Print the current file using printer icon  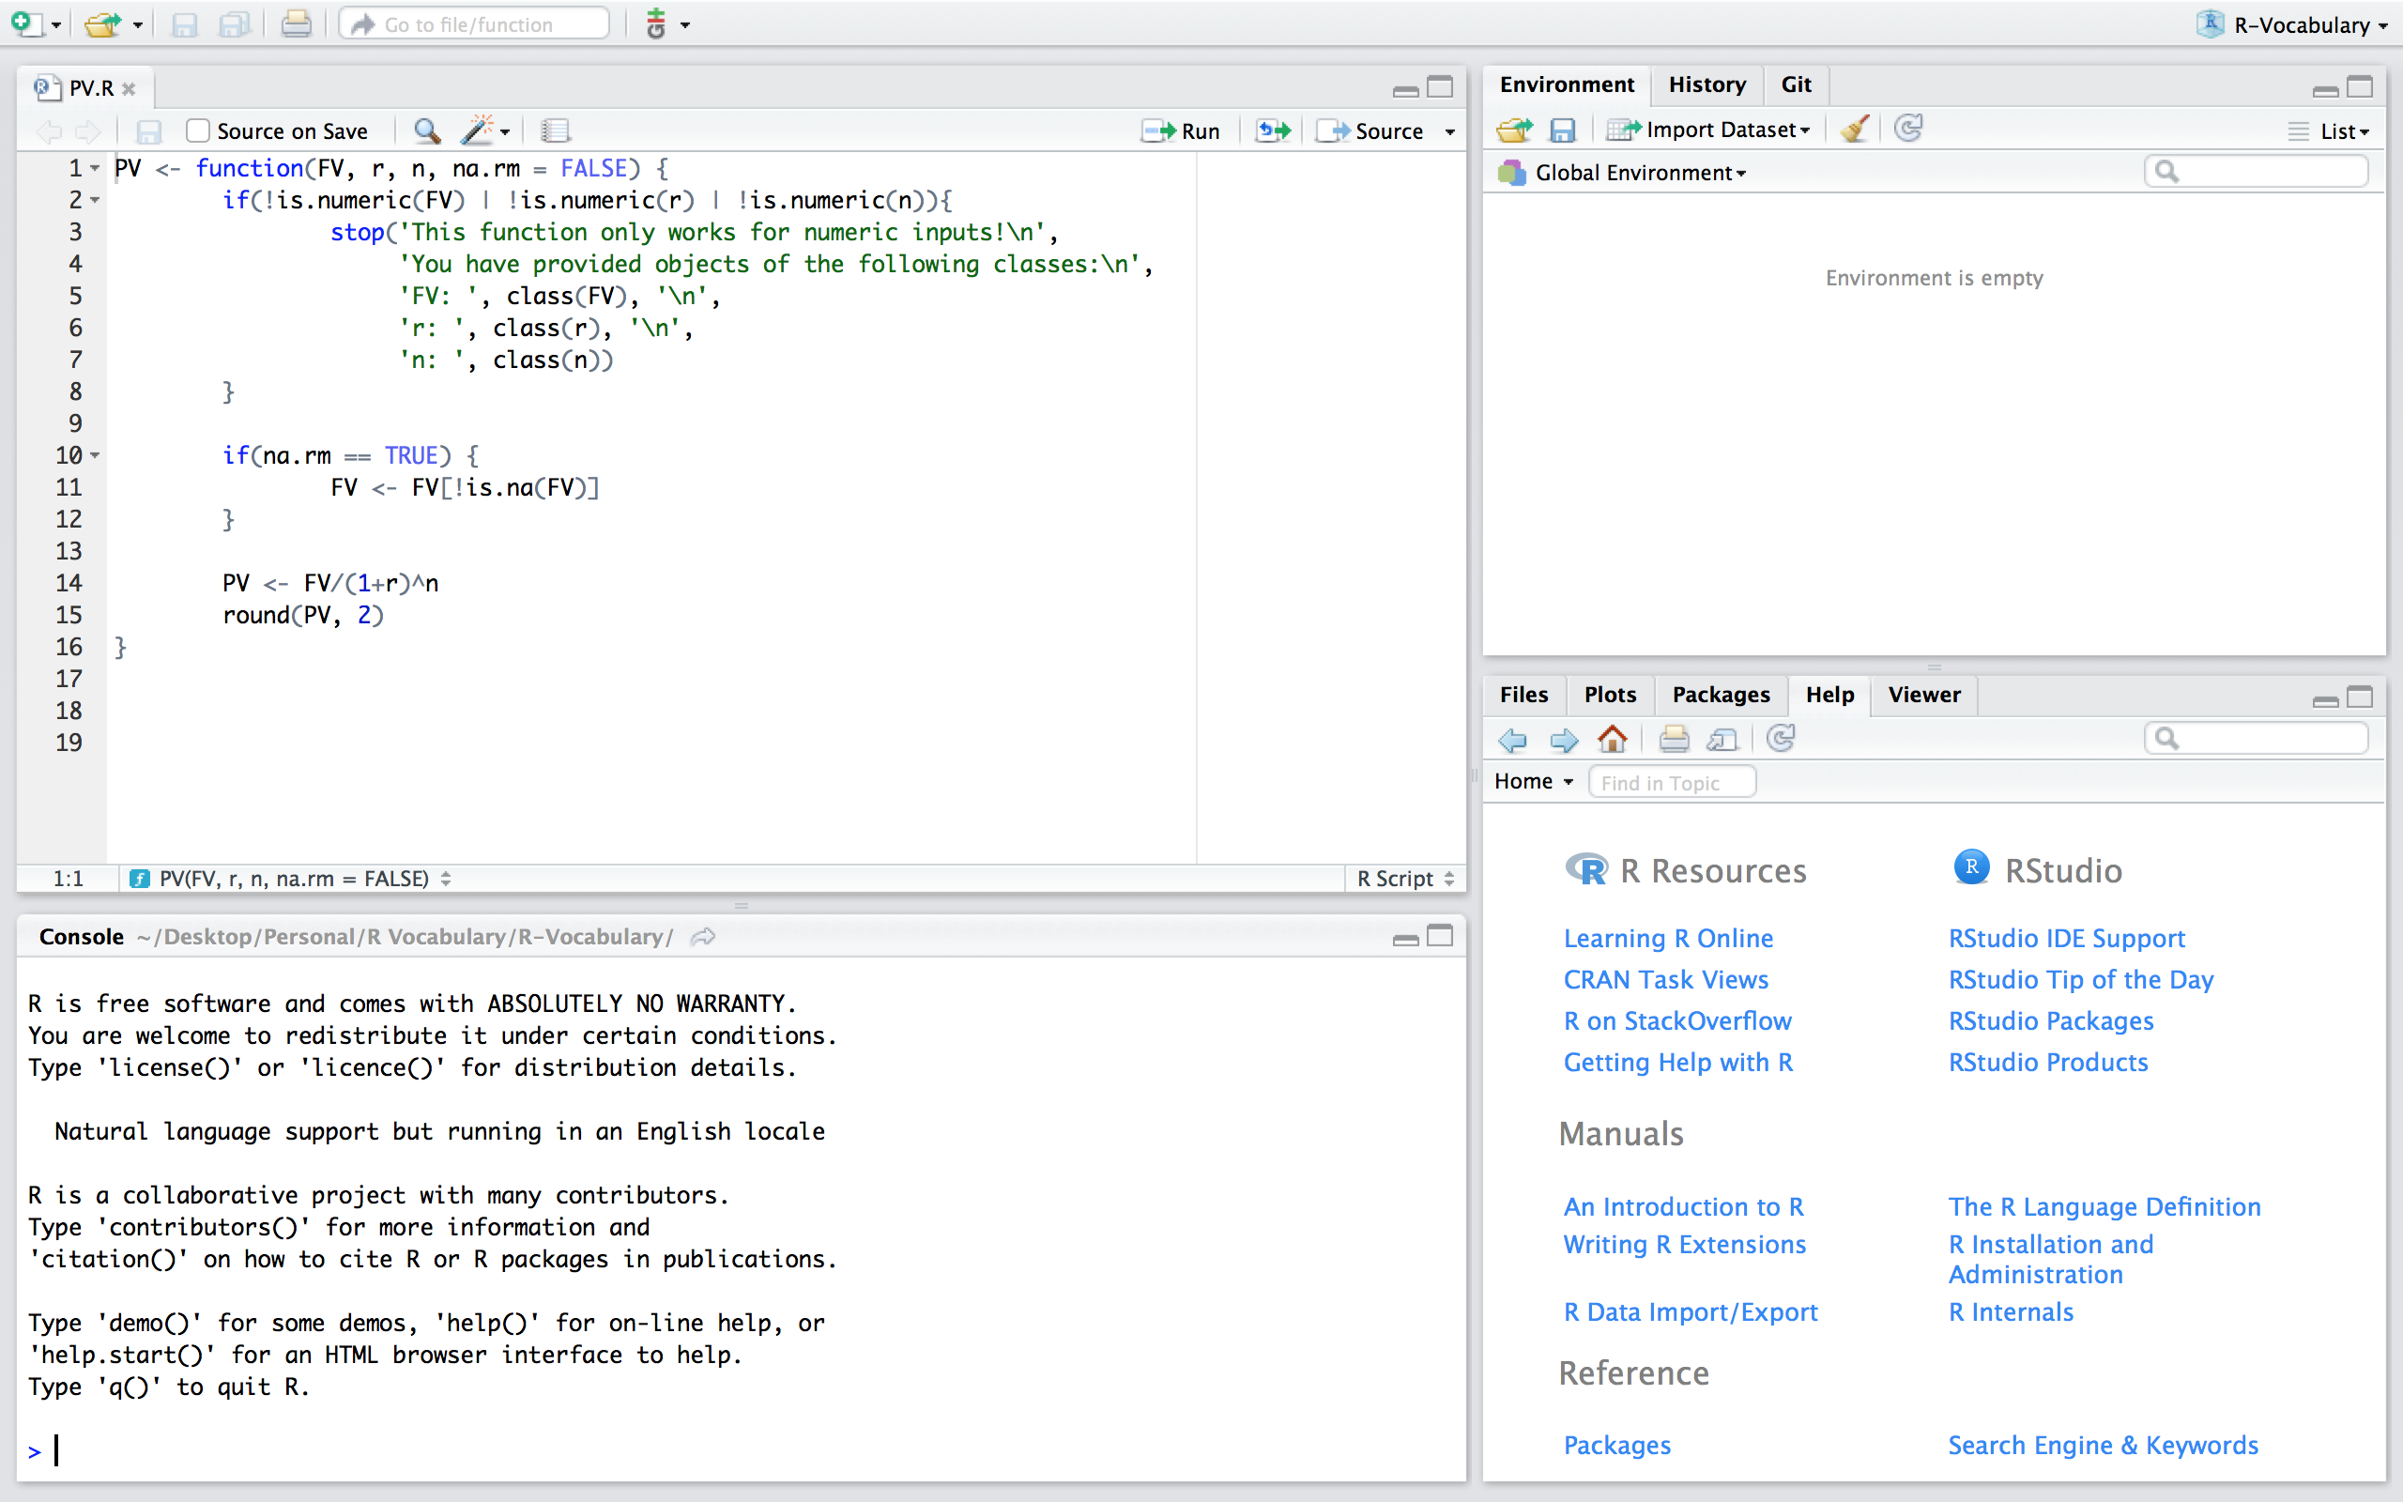296,23
